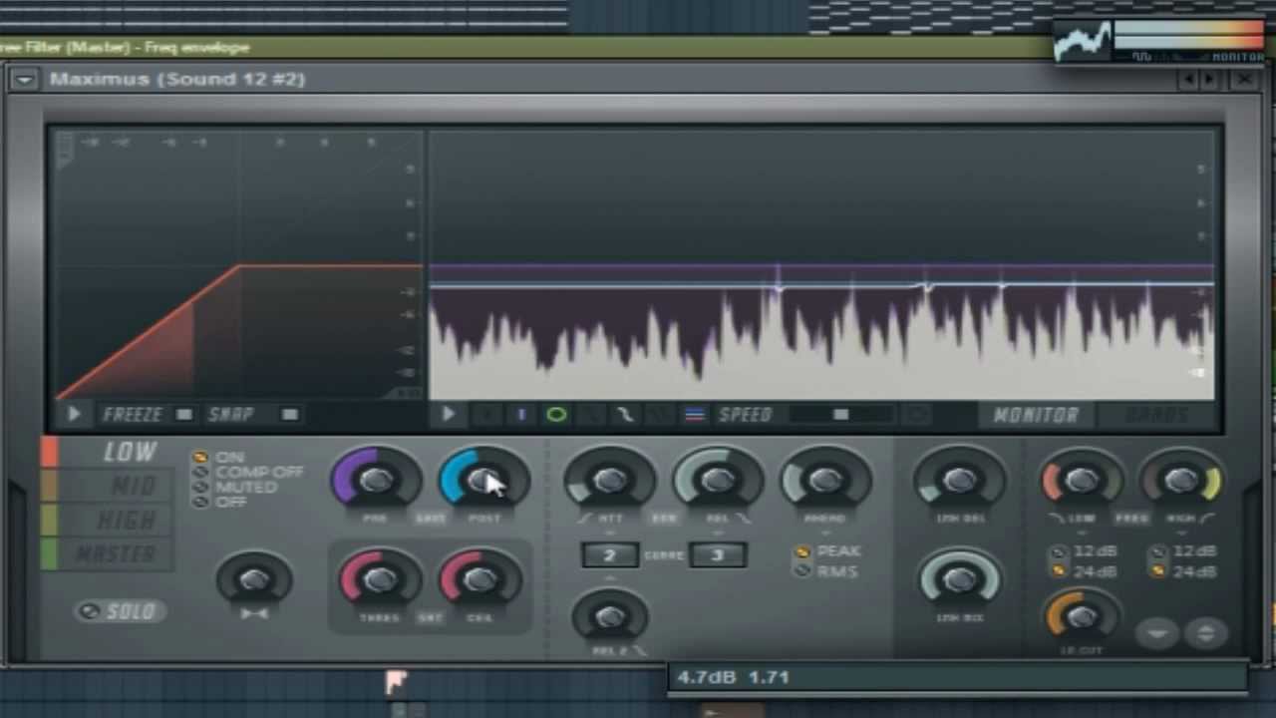Adjust the SPEED slider

click(840, 414)
